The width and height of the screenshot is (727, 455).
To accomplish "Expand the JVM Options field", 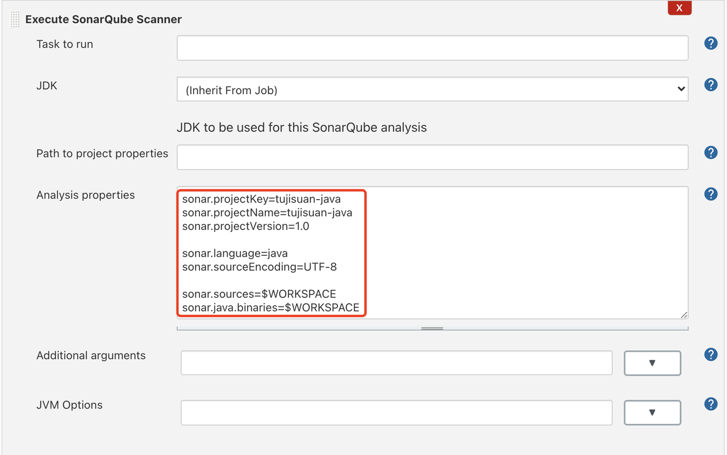I will 652,412.
